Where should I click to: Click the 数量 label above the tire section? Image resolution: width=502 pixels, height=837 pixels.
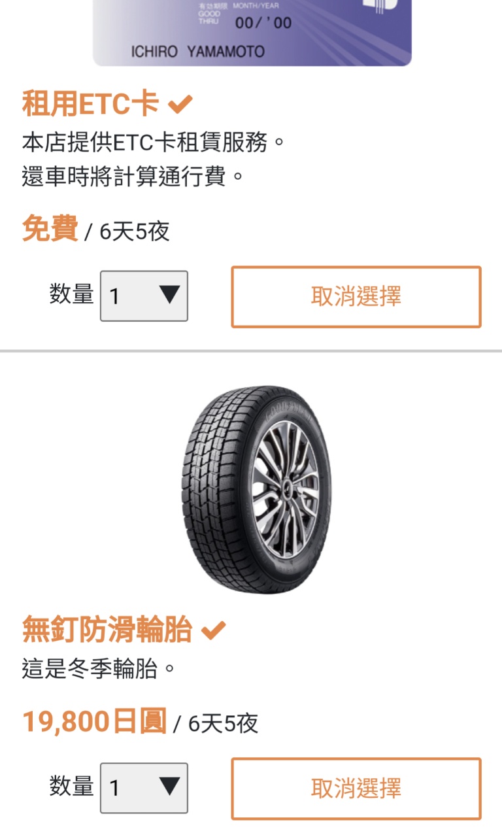tap(72, 295)
